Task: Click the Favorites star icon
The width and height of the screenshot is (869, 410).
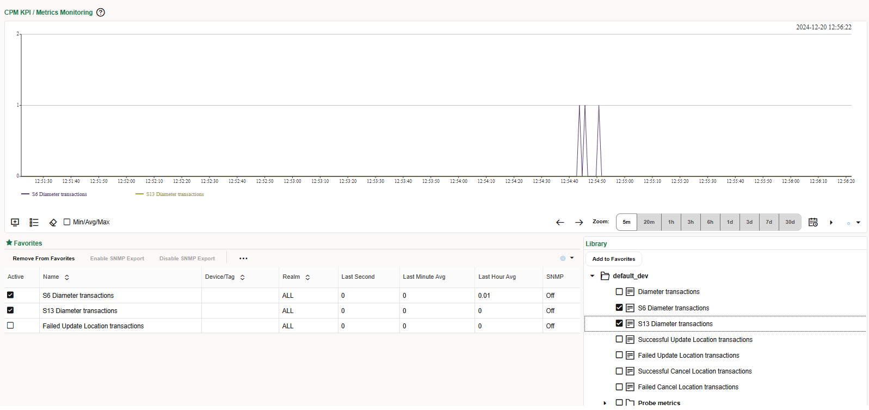Action: pyautogui.click(x=9, y=243)
